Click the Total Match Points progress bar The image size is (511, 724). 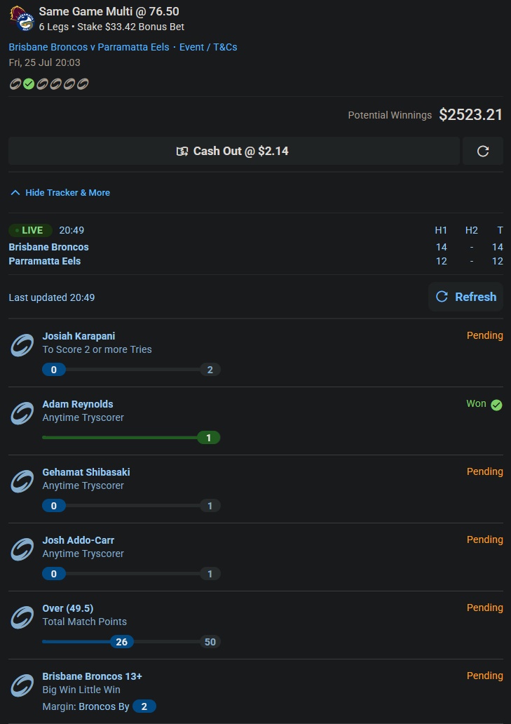(x=132, y=642)
